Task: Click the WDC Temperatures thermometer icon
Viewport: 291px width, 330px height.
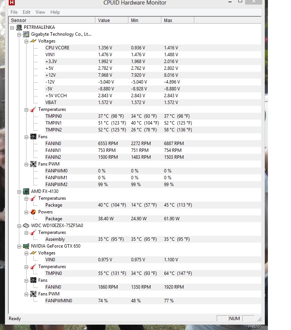Action: (33, 232)
